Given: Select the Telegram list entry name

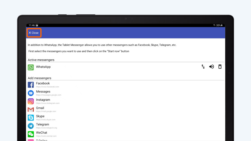Looking at the screenshot, I should (x=42, y=124).
